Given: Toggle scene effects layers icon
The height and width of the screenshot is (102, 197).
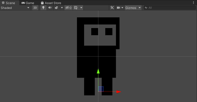Looking at the screenshot, I should click(x=57, y=8).
